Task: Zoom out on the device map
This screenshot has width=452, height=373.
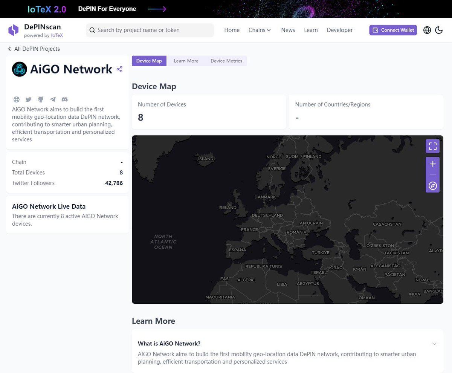Action: click(433, 175)
